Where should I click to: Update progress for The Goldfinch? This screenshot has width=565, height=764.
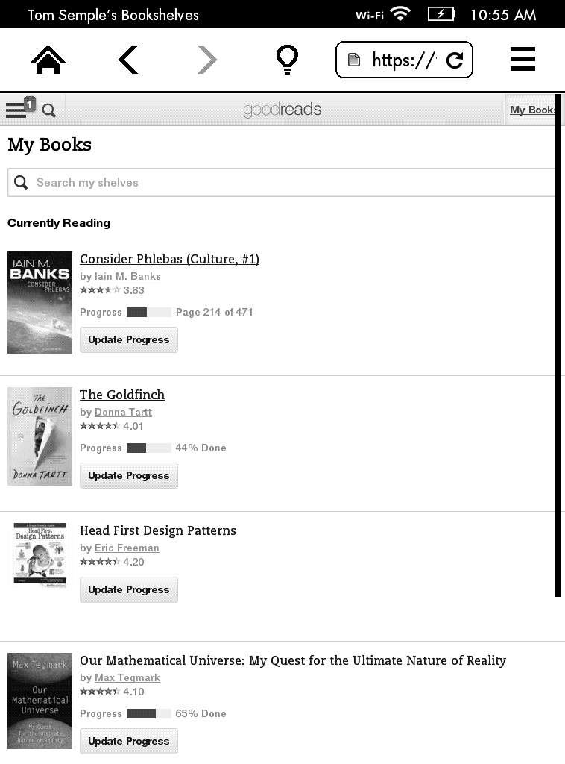tap(129, 475)
